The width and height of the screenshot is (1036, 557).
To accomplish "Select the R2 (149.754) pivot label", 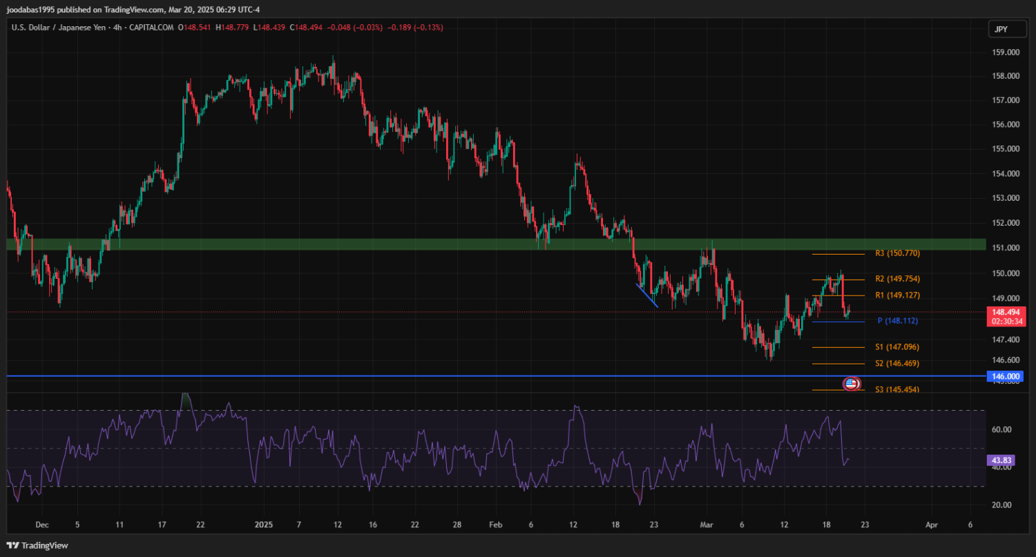I will [x=897, y=279].
